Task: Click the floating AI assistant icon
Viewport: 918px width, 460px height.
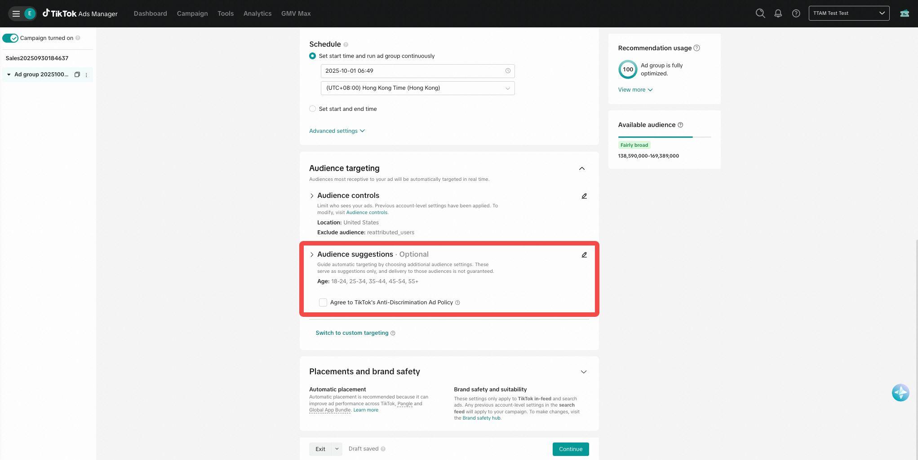Action: (900, 393)
